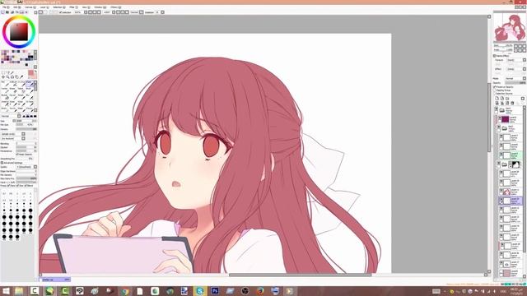This screenshot has width=527, height=296.
Task: Open the brush texture dropdown
Action: tap(13, 138)
